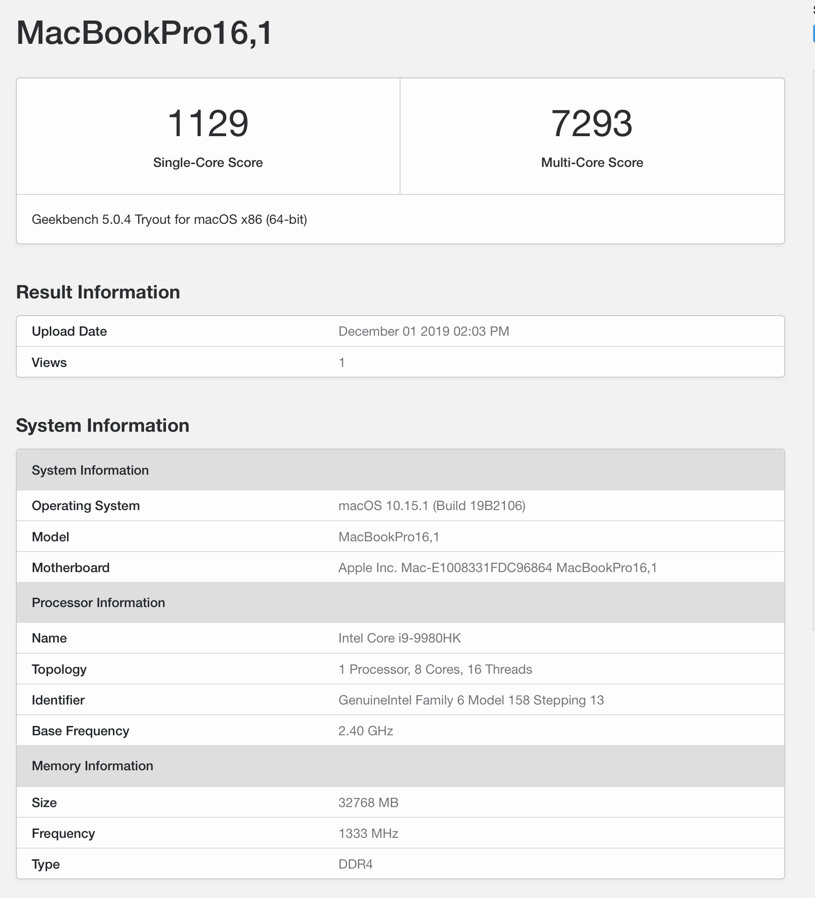Select the 32768 MB value
The image size is (815, 898).
click(x=368, y=802)
